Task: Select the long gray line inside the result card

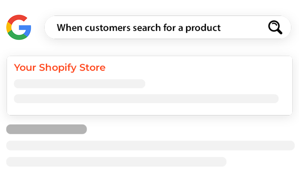Action: click(x=146, y=98)
